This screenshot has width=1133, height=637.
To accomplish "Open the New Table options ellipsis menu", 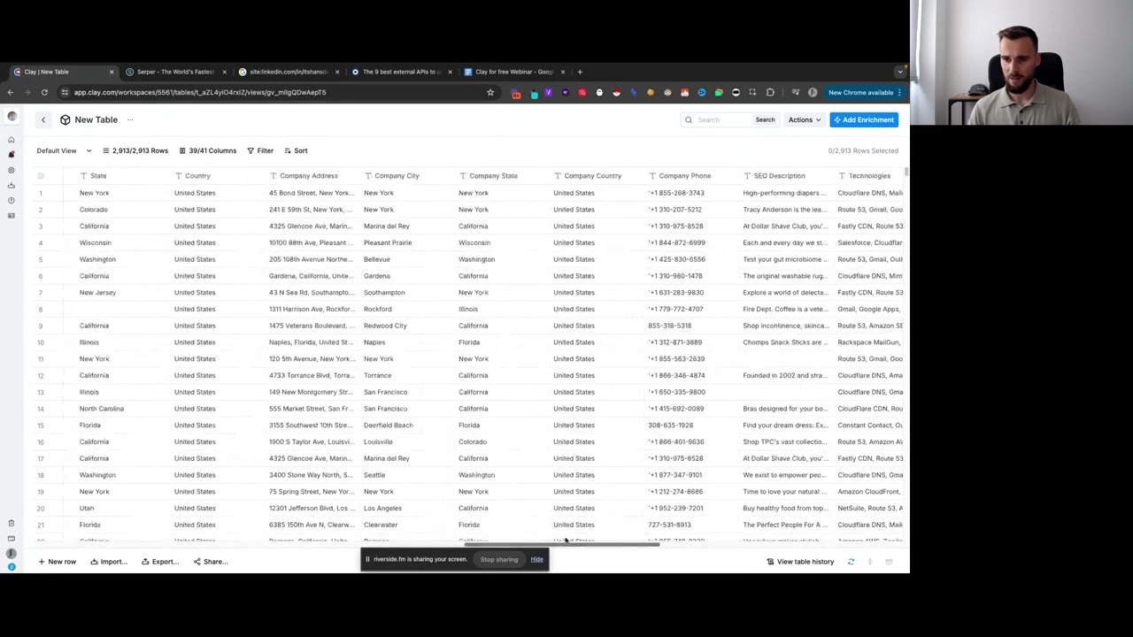I will pos(130,119).
